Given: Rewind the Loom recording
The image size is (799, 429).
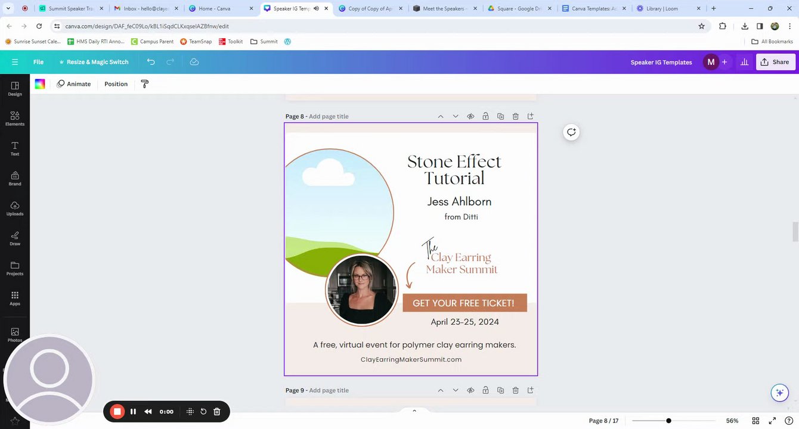Looking at the screenshot, I should coord(148,412).
